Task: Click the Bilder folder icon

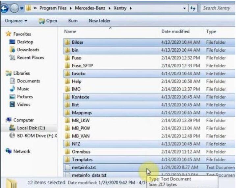Action: tap(67, 42)
